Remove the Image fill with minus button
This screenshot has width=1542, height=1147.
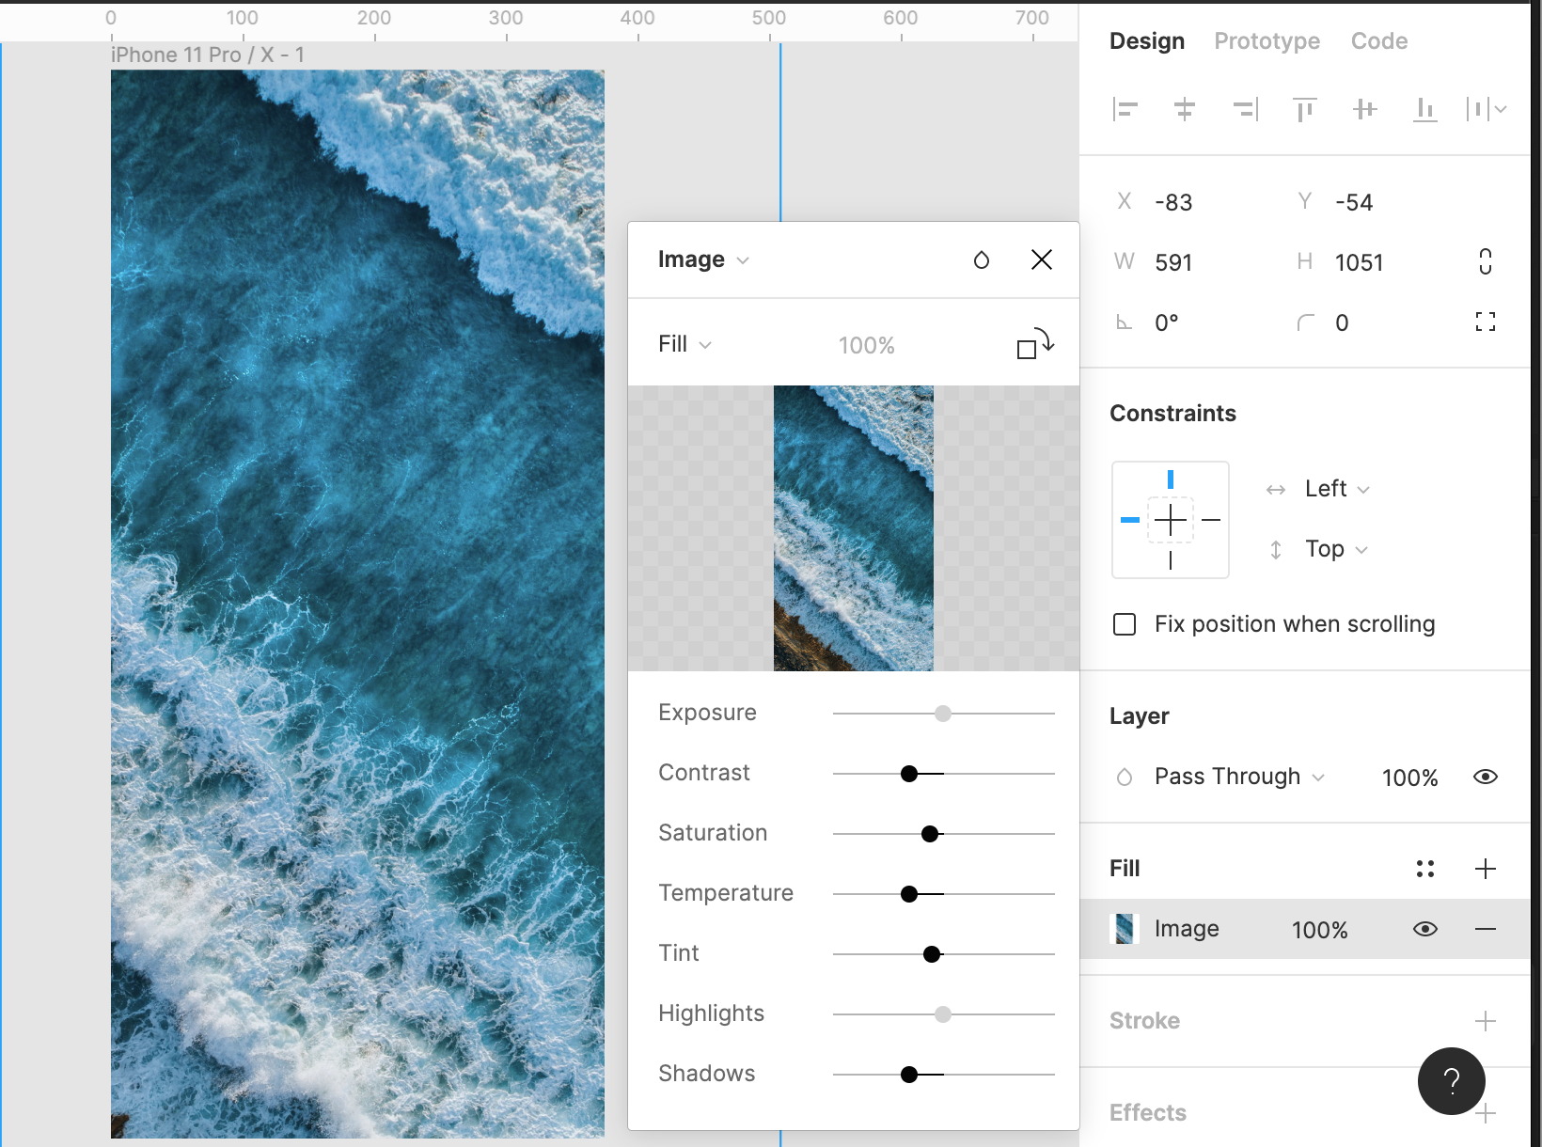pos(1486,929)
